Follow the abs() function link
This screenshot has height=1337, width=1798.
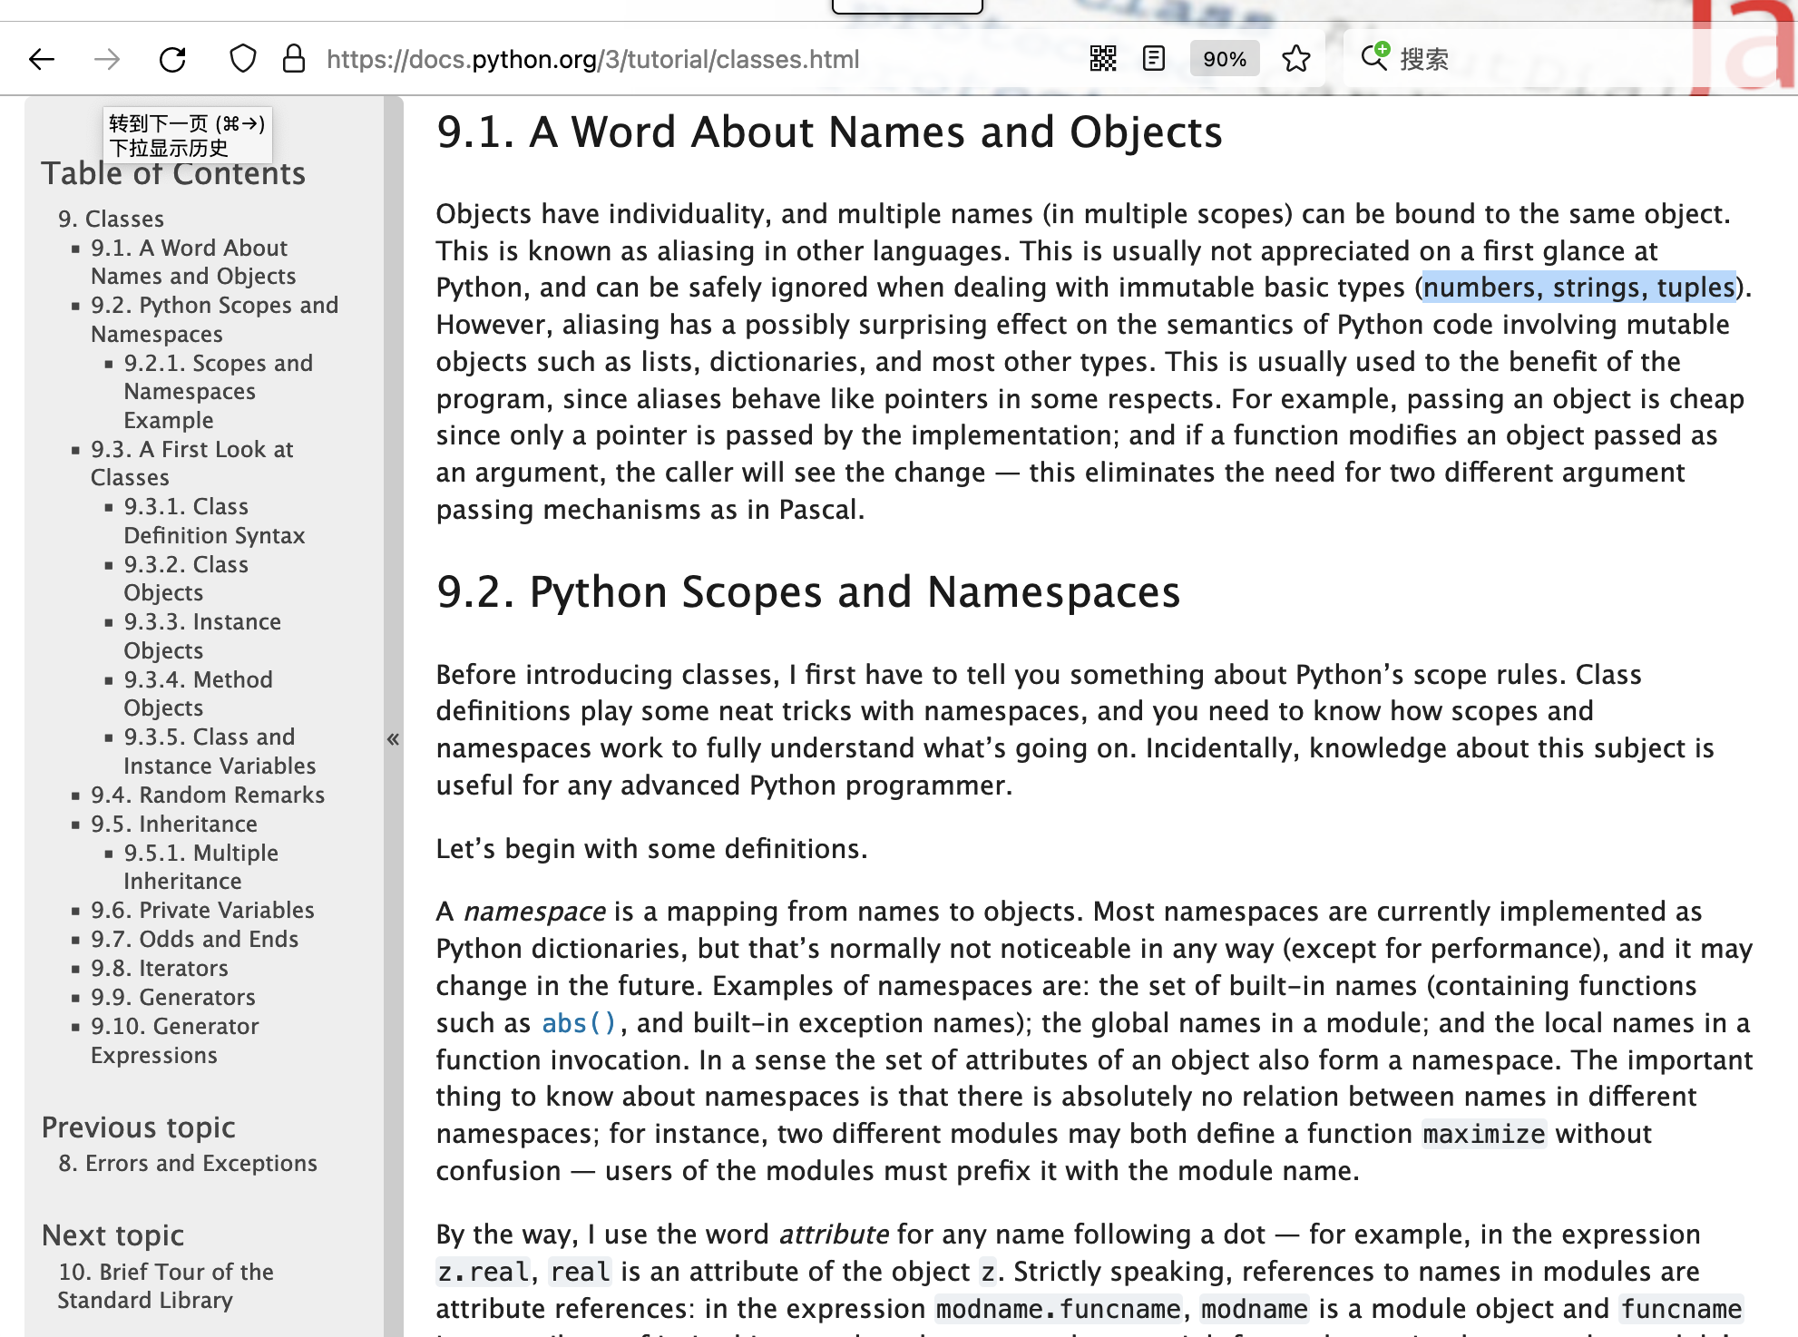pos(579,1023)
